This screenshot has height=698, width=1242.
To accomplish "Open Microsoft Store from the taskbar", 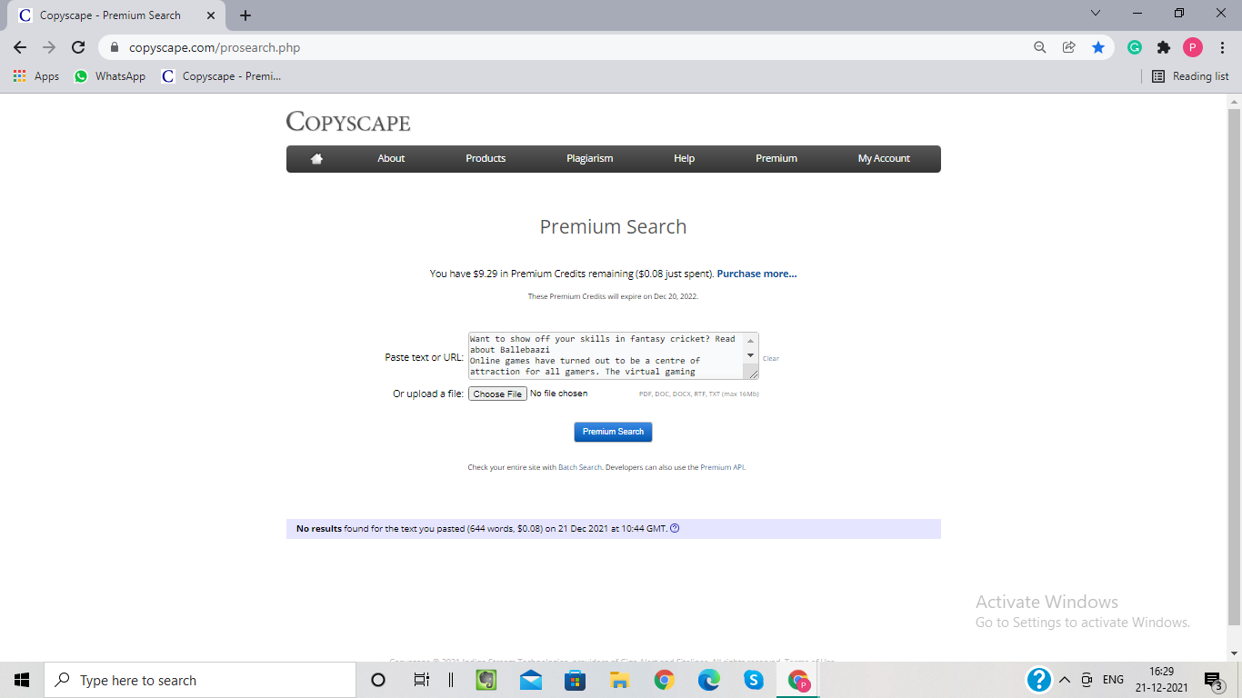I will click(575, 680).
